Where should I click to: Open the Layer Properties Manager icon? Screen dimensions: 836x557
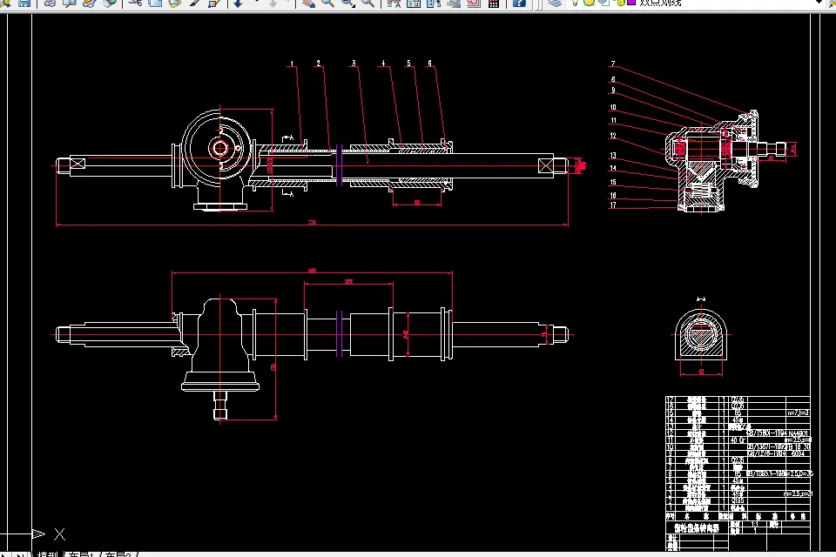pyautogui.click(x=555, y=3)
